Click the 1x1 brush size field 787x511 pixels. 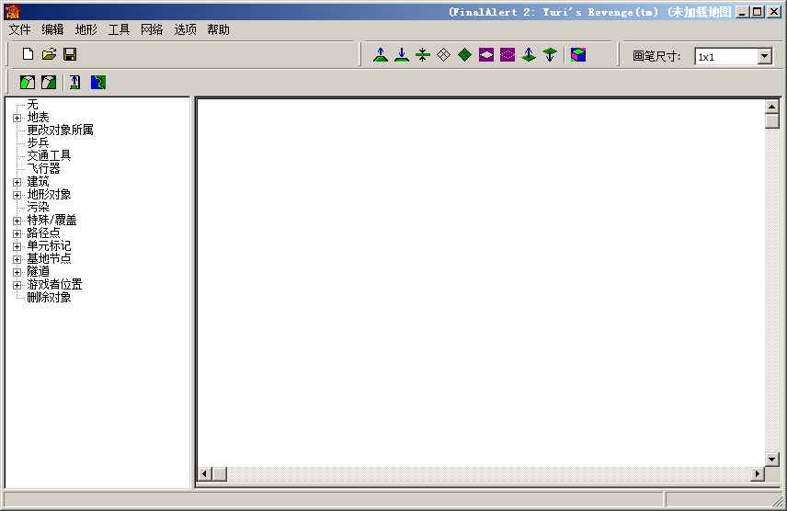coord(726,57)
